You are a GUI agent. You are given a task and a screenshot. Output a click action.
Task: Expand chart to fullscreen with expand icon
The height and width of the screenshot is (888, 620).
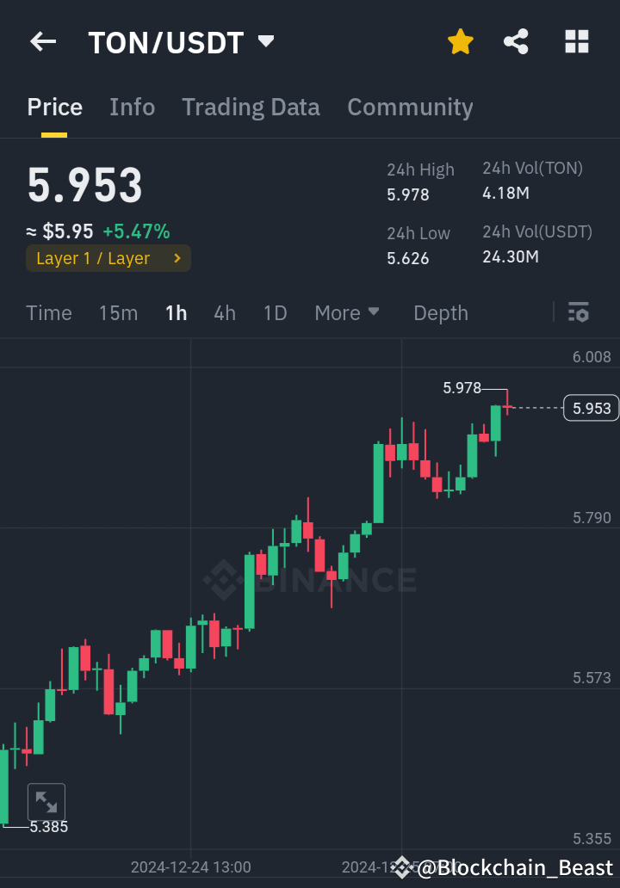[x=46, y=800]
